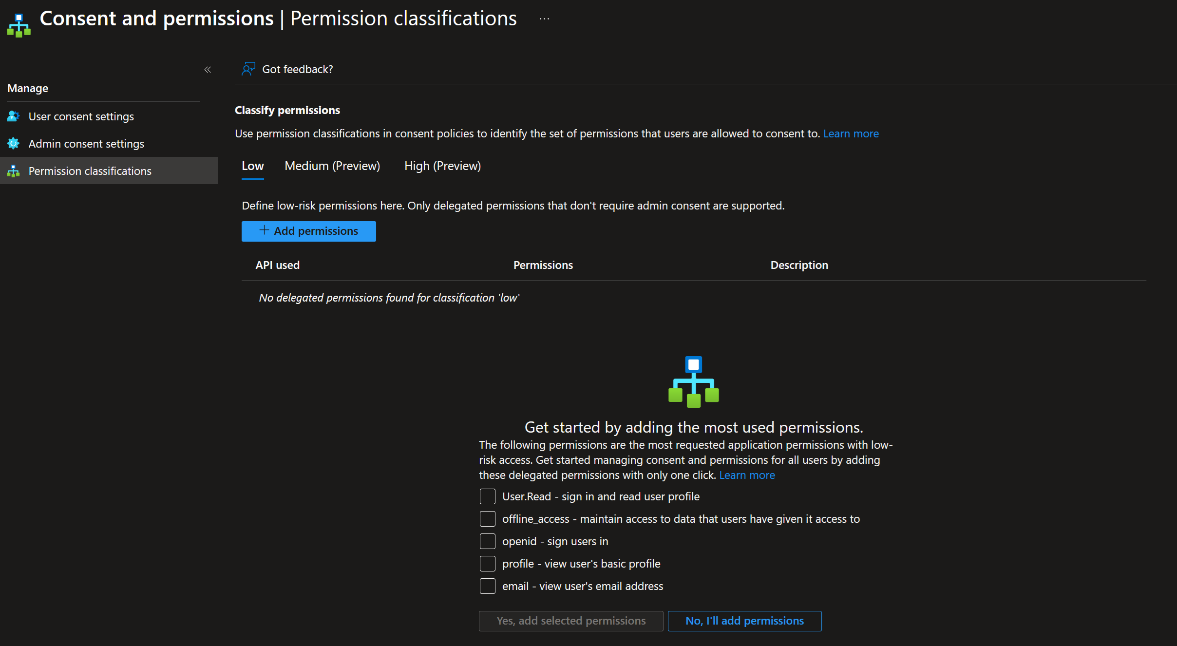Click the Got feedback person icon
Image resolution: width=1177 pixels, height=646 pixels.
[x=248, y=69]
